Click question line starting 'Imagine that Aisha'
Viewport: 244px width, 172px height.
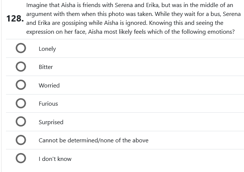(x=129, y=5)
